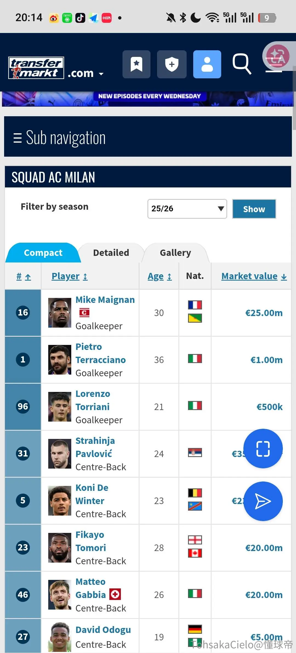Open the new episodes banner ad
The width and height of the screenshot is (296, 653).
click(148, 99)
